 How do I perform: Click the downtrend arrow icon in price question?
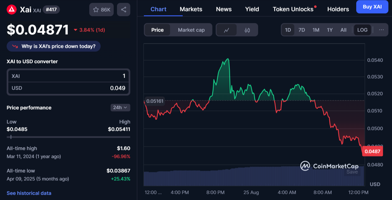(15, 46)
